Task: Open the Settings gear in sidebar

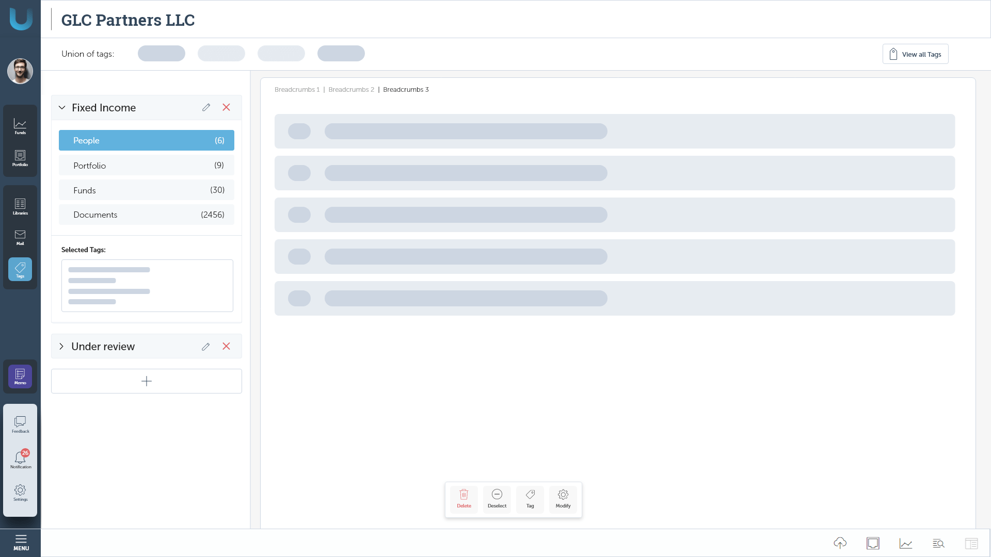Action: click(20, 493)
